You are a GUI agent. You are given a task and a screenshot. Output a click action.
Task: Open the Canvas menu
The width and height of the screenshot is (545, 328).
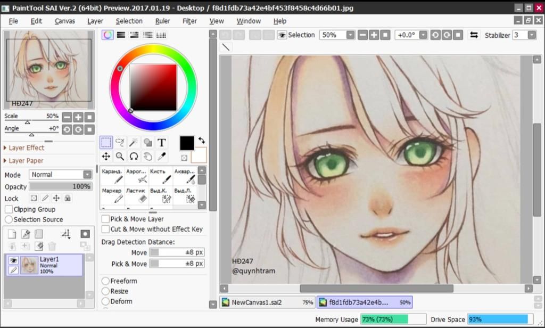point(65,21)
